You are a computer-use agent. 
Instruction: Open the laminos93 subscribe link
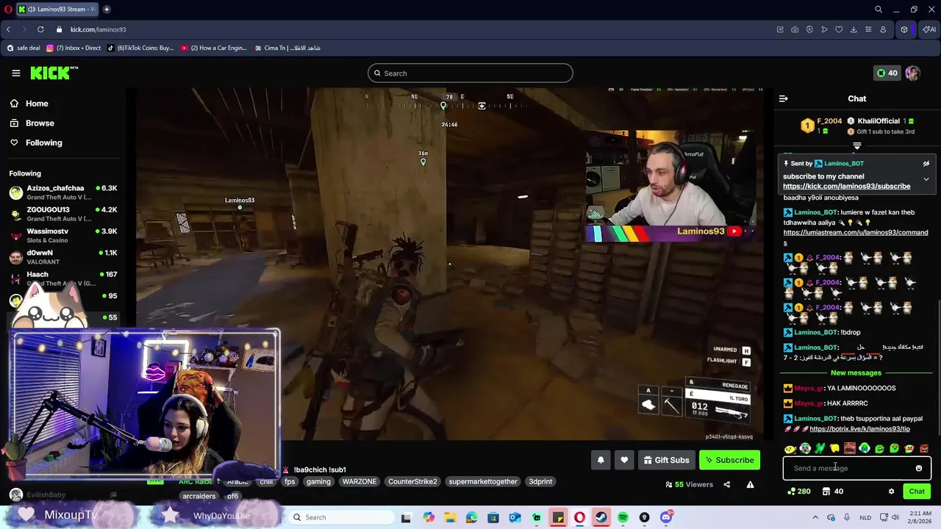846,187
